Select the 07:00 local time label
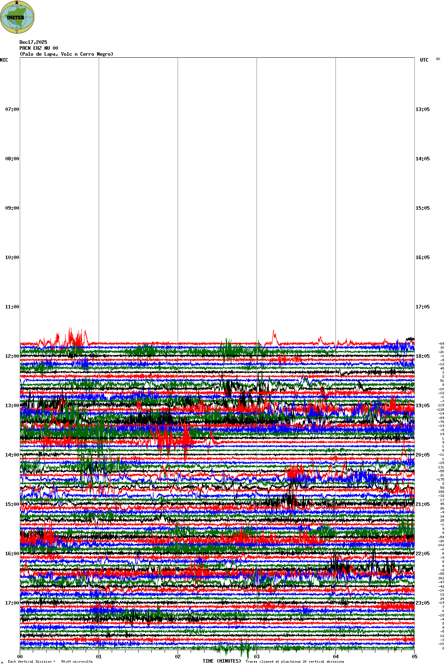This screenshot has width=446, height=667. tap(12, 109)
